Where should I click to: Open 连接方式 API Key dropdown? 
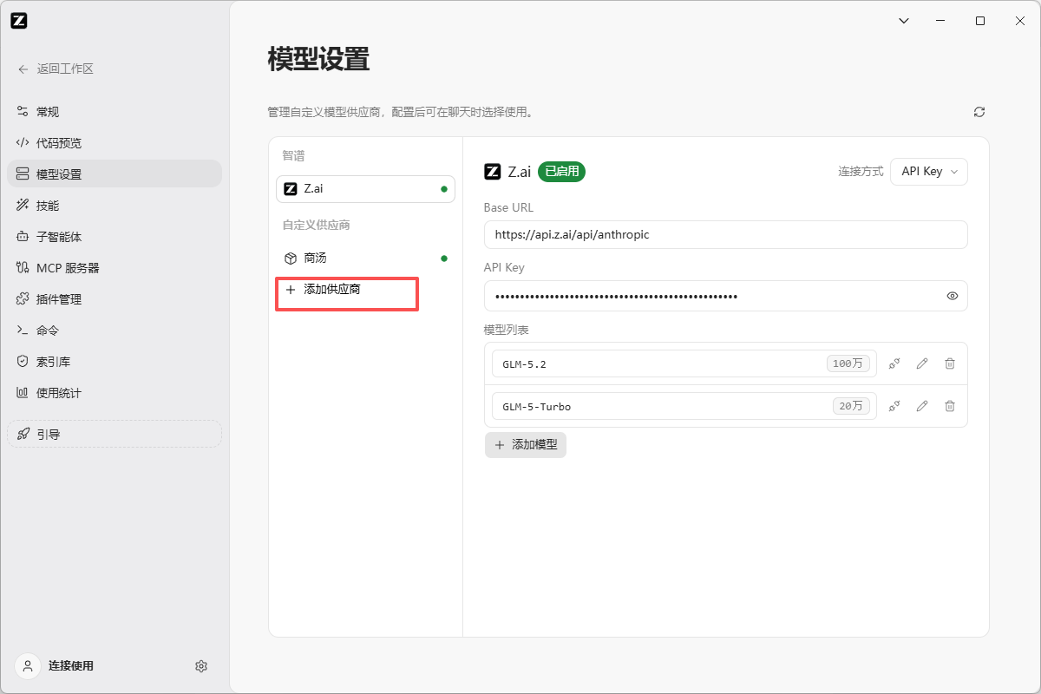pyautogui.click(x=929, y=172)
